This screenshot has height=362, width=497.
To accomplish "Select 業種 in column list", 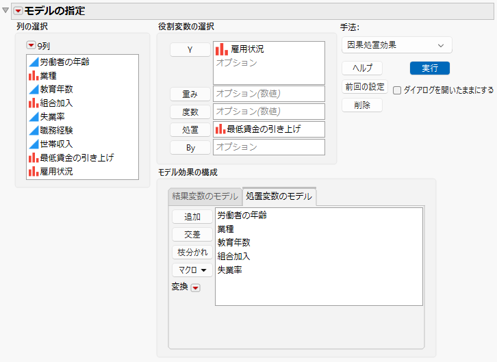I will pos(48,76).
